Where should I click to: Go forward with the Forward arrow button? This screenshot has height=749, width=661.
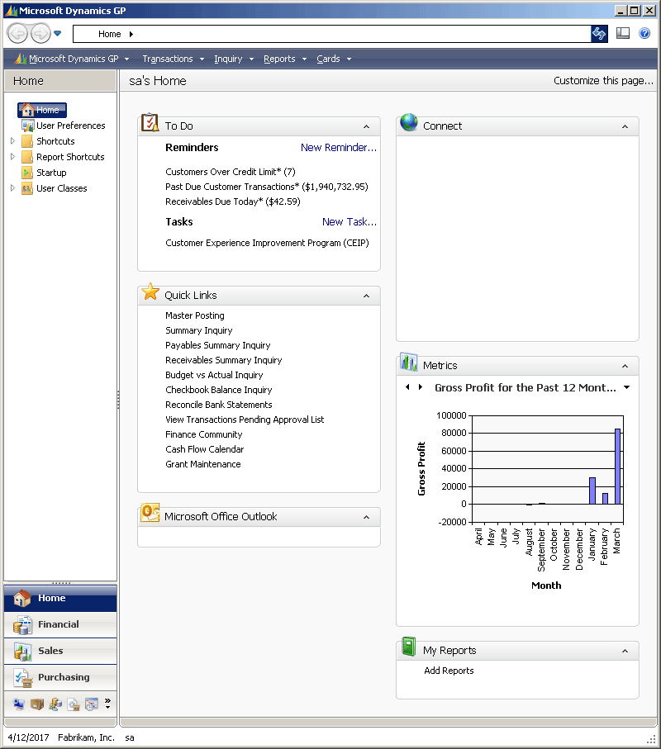click(x=40, y=33)
